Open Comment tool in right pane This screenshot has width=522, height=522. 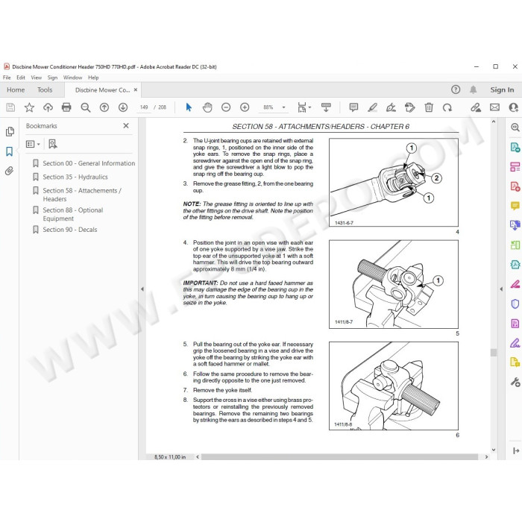[x=515, y=206]
